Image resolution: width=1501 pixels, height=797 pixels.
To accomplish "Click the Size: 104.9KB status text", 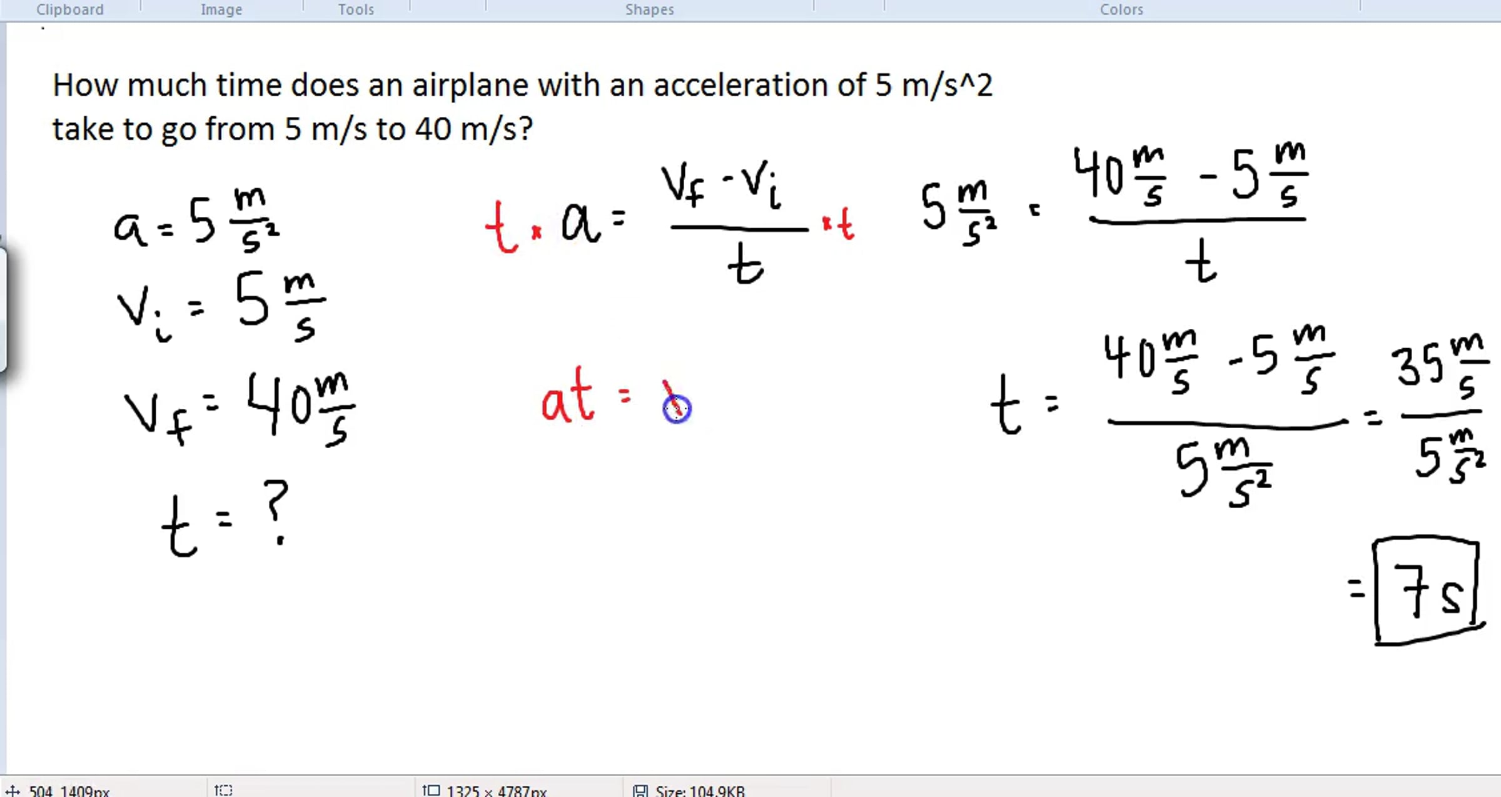I will coord(700,791).
